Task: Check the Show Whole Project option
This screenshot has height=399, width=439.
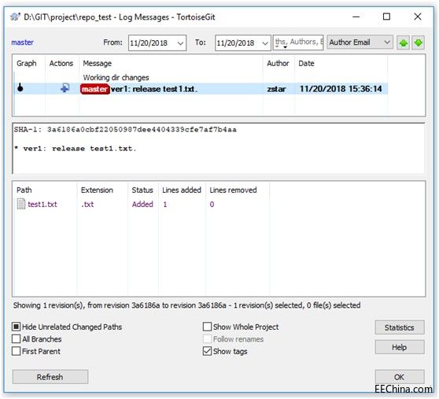Action: [207, 327]
